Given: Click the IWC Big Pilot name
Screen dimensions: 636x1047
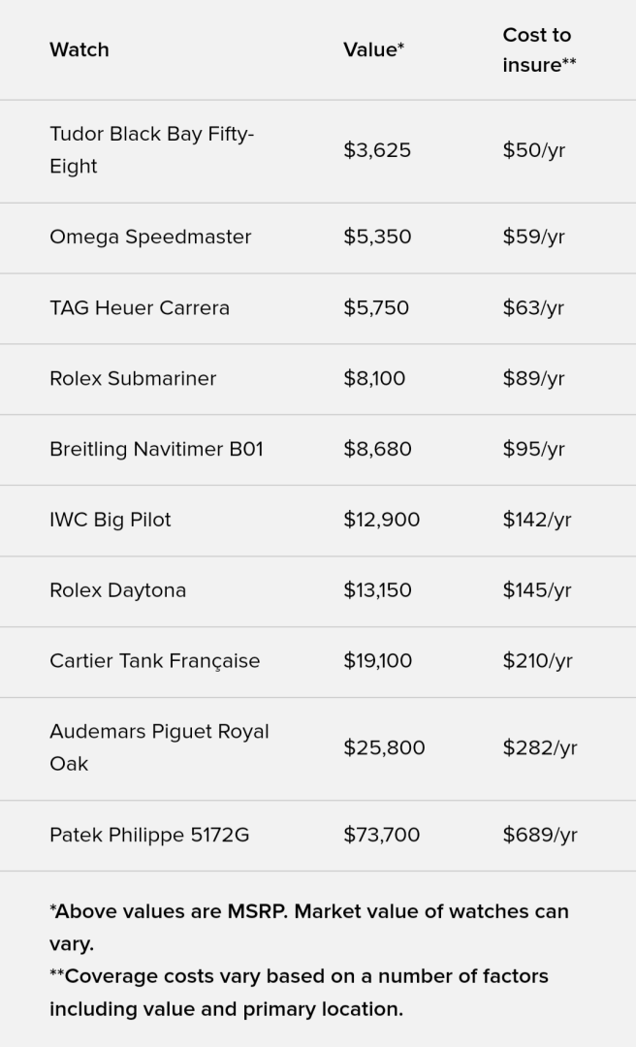Looking at the screenshot, I should click(x=111, y=521).
